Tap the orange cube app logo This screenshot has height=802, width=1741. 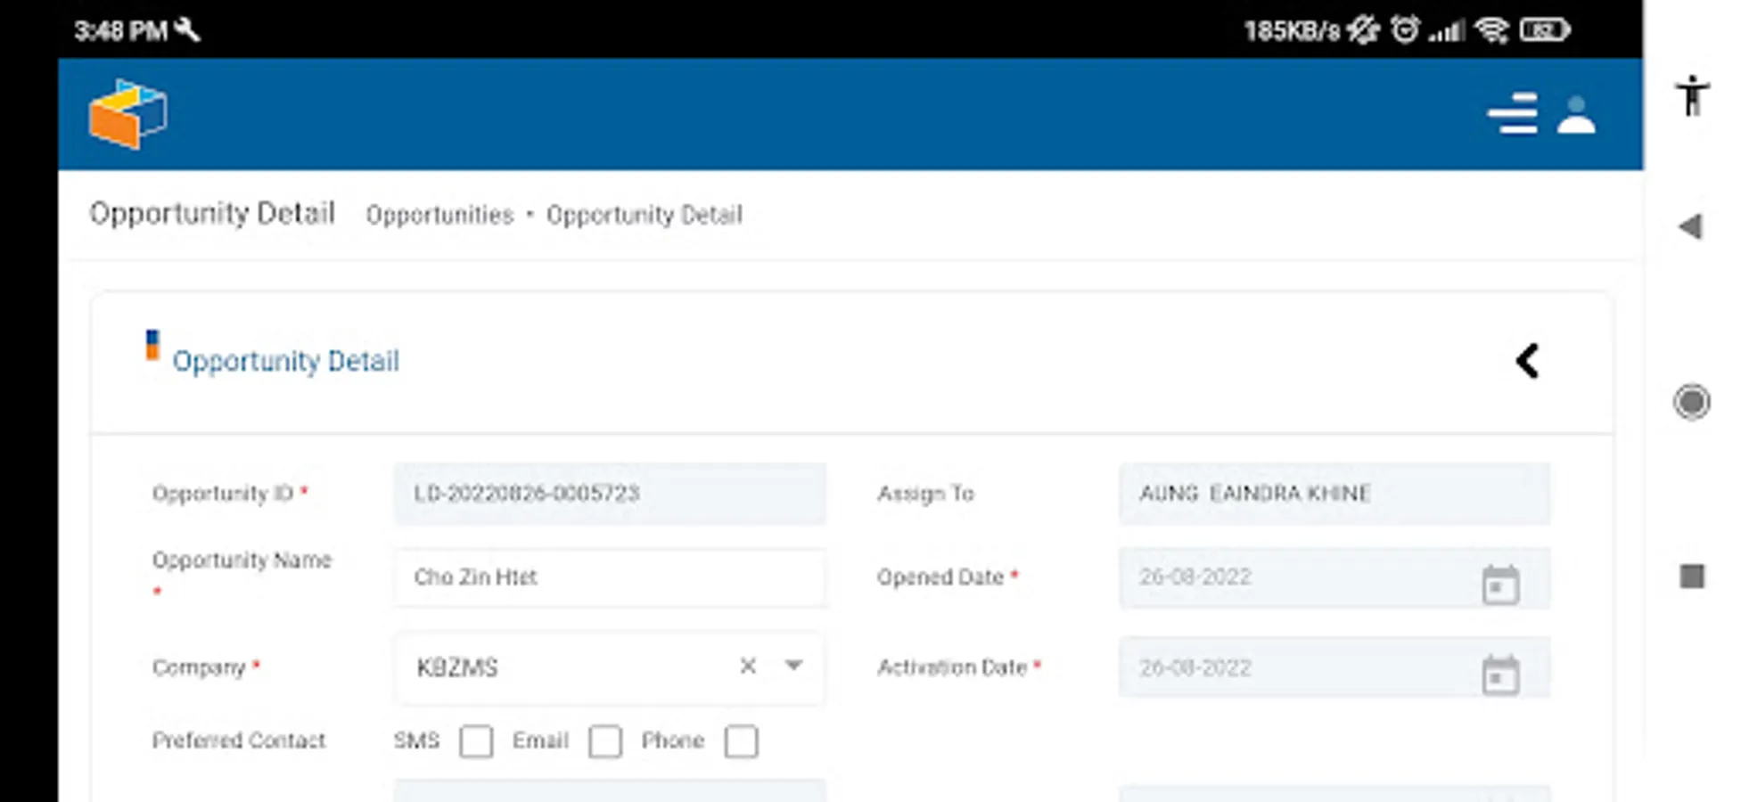(127, 114)
